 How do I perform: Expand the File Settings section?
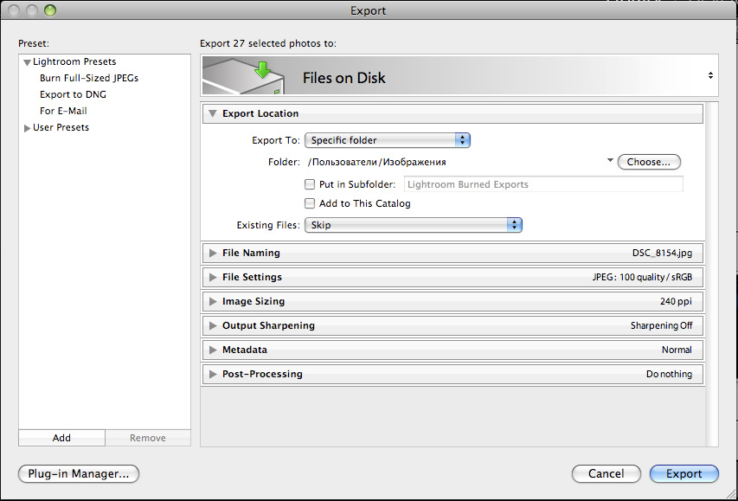click(213, 277)
